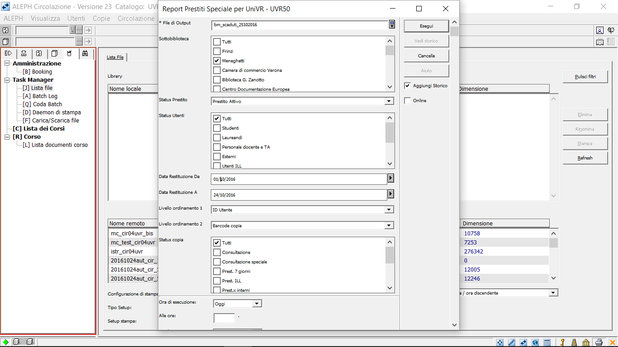Select the Lista File tab
The image size is (618, 347).
coord(115,57)
